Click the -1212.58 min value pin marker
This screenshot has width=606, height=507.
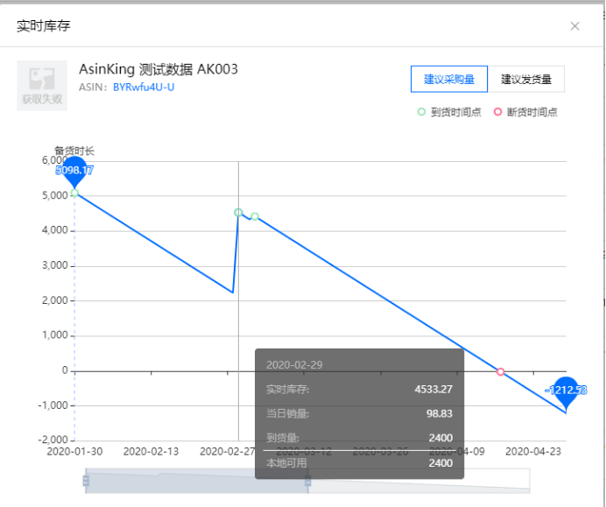[x=567, y=391]
